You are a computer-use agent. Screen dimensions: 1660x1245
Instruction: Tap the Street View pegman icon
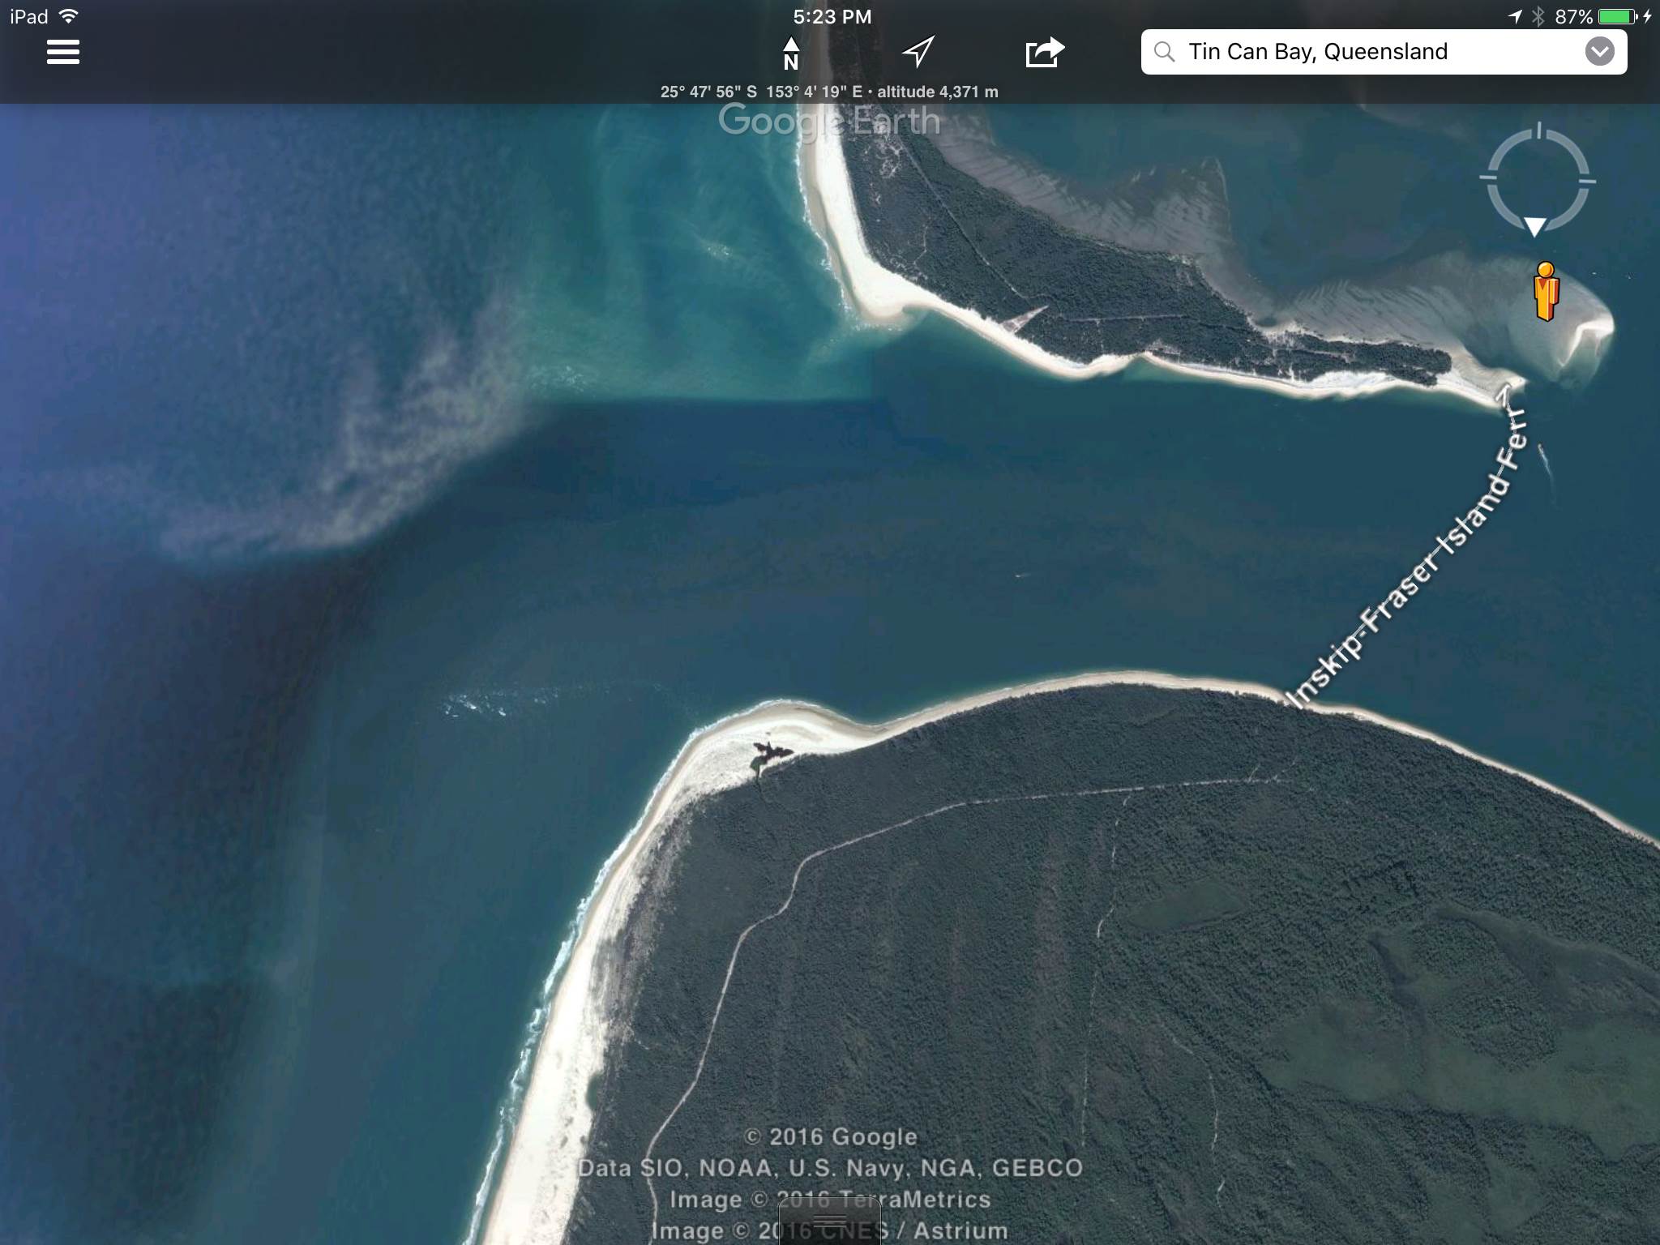point(1546,292)
